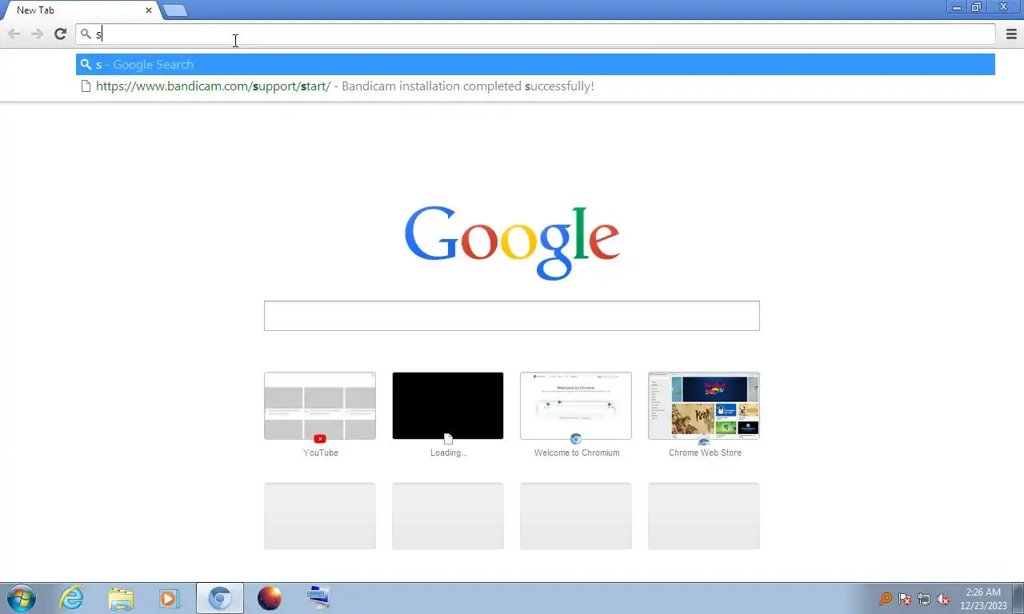The image size is (1024, 614).
Task: Restore down the Chromium window
Action: pyautogui.click(x=977, y=7)
